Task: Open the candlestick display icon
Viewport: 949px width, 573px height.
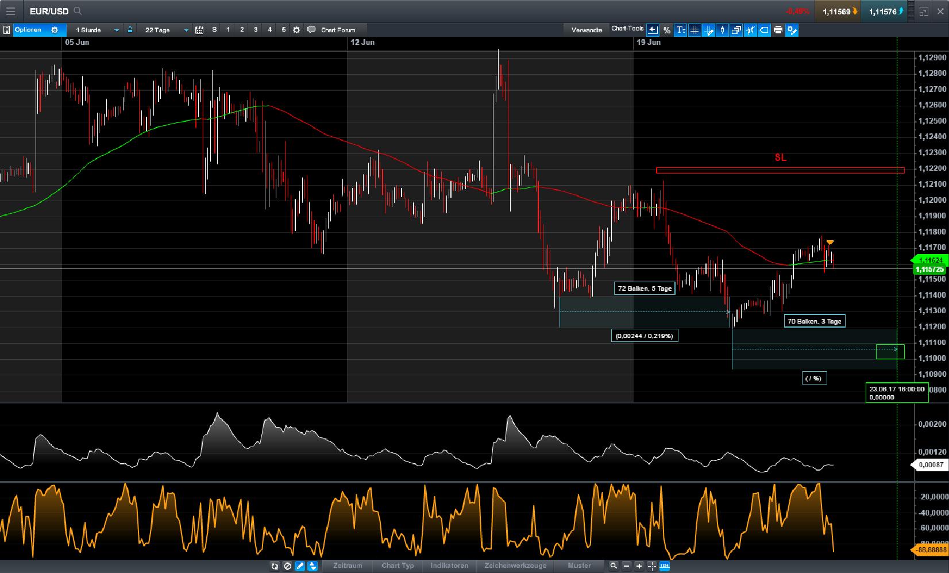Action: pos(722,30)
